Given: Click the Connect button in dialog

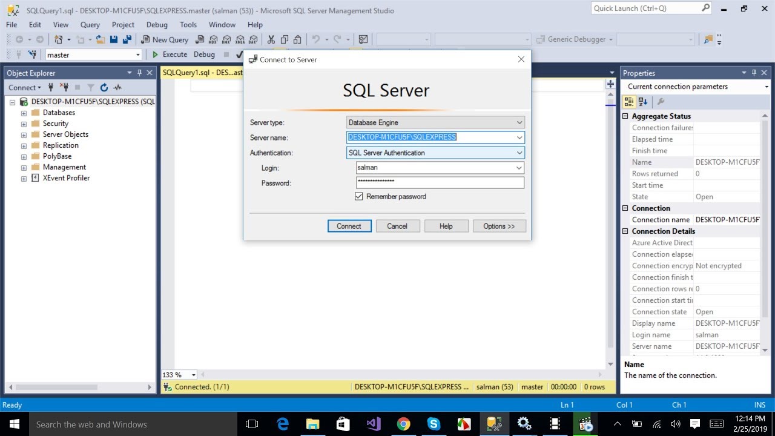Looking at the screenshot, I should click(x=349, y=226).
